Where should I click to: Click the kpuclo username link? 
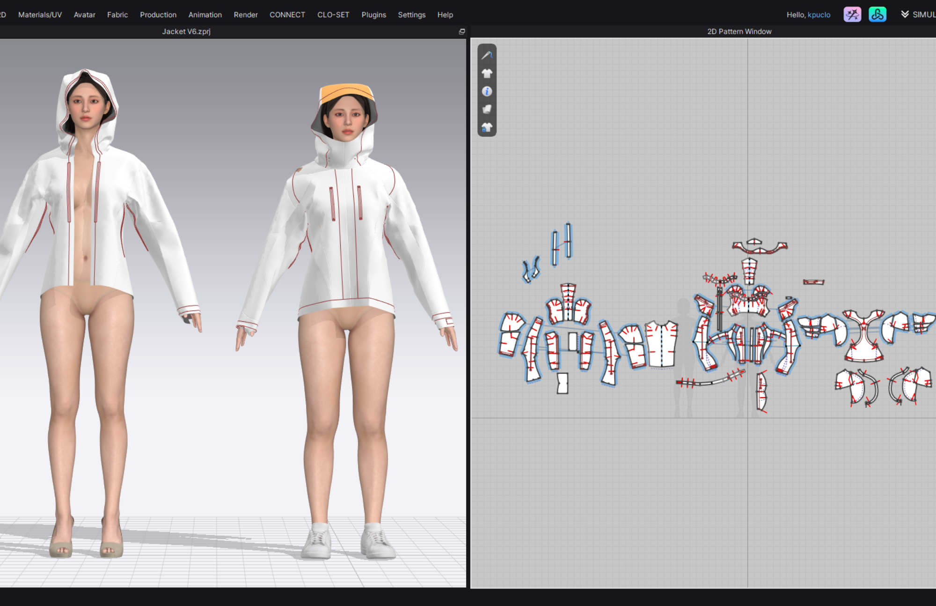(x=819, y=15)
